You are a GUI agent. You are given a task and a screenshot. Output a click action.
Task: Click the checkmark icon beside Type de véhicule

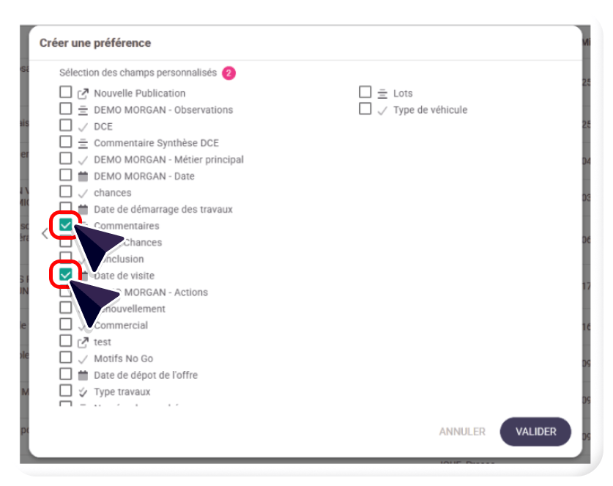(x=382, y=110)
